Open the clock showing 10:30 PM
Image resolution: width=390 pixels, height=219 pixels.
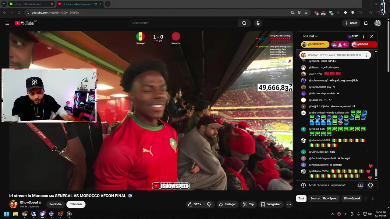click(381, 214)
